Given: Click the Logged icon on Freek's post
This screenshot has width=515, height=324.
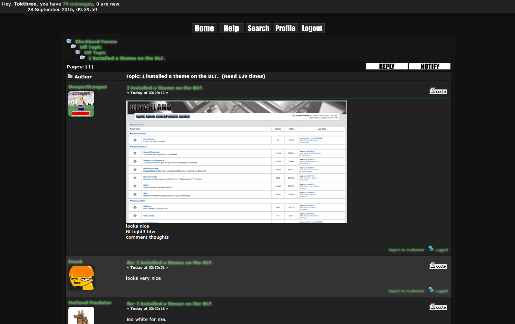Looking at the screenshot, I should click(431, 289).
